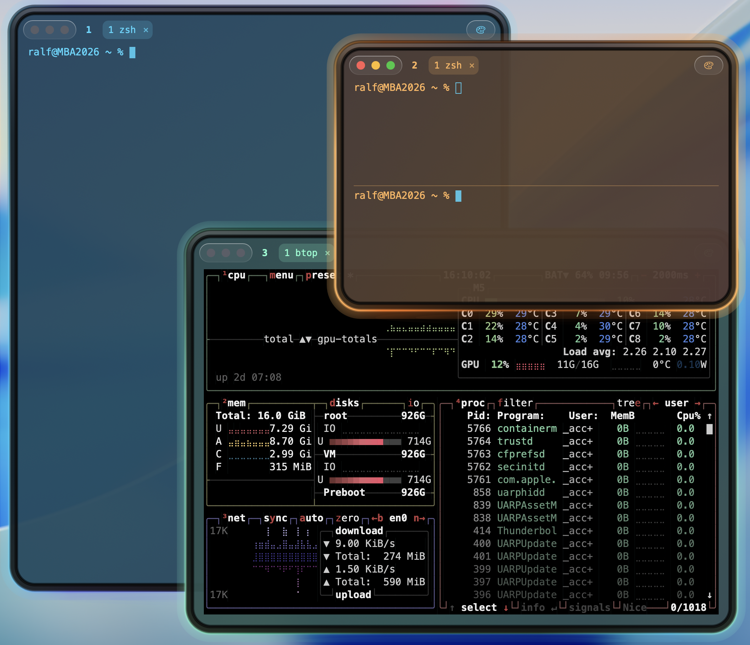Close the zsh tab in window 1

coord(146,30)
